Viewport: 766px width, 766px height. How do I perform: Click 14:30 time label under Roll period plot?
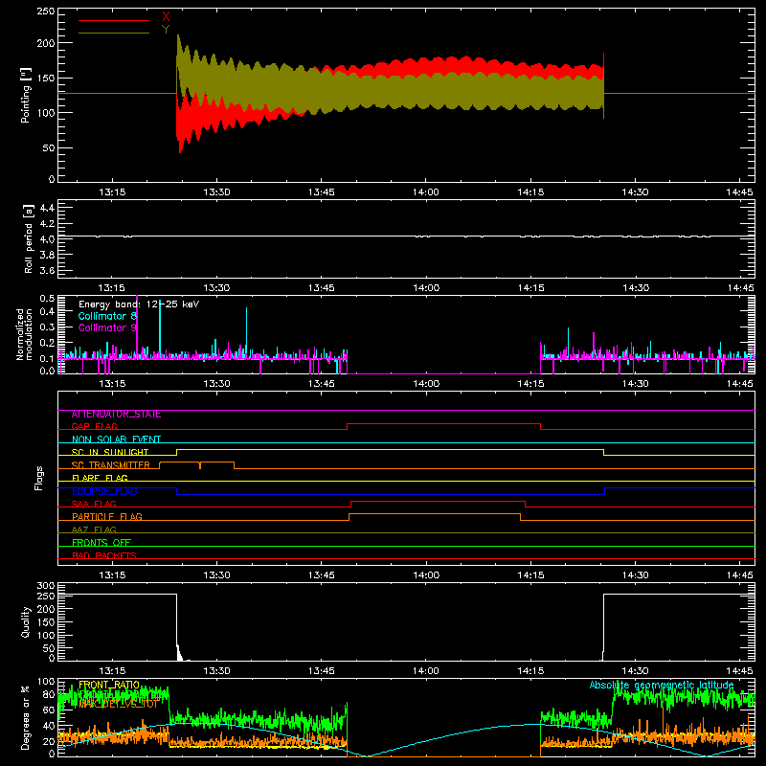coord(635,288)
